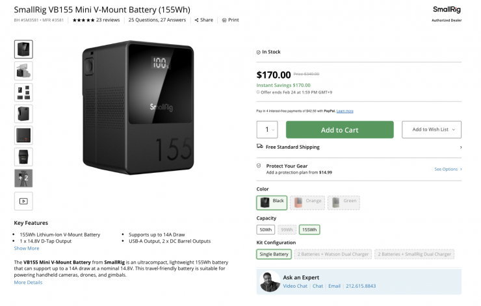
Task: Click the expert's avatar photo
Action: tap(270, 282)
